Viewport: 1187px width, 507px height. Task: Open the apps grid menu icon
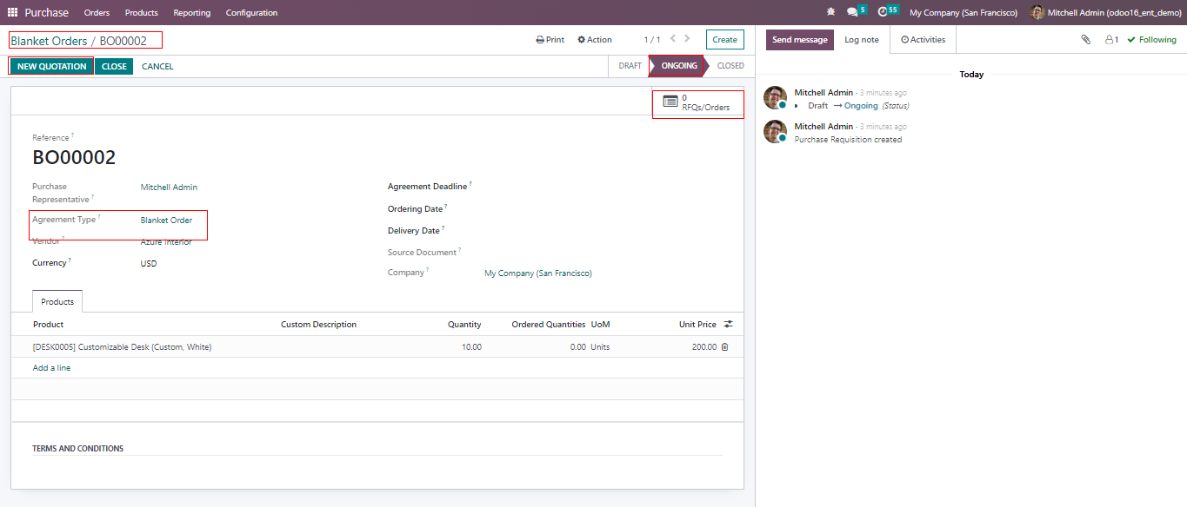(12, 13)
